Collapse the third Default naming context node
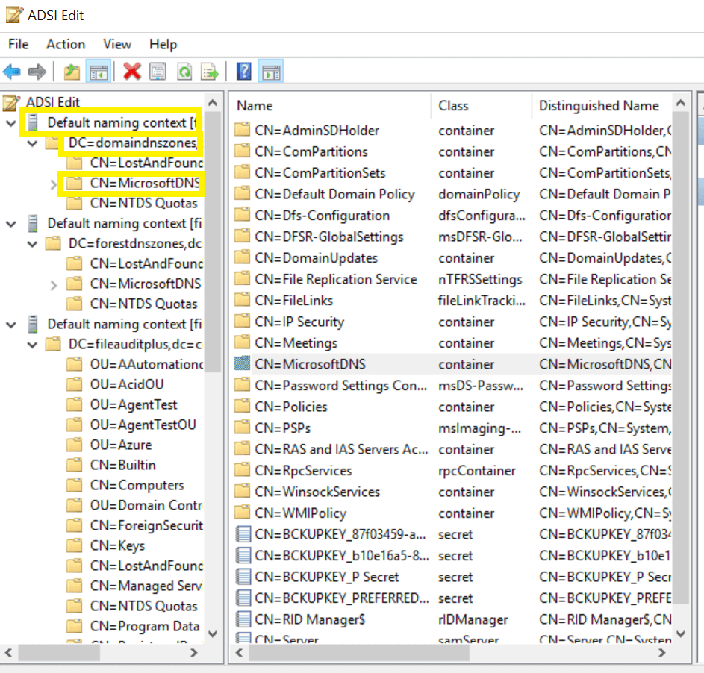Image resolution: width=704 pixels, height=673 pixels. tap(11, 325)
